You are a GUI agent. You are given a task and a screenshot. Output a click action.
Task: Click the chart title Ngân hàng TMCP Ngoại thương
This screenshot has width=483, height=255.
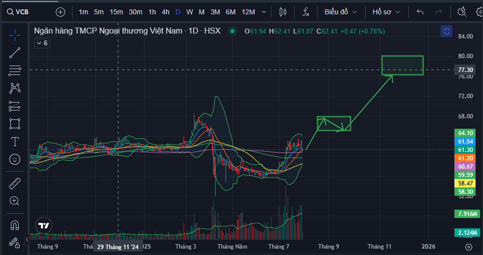click(127, 31)
